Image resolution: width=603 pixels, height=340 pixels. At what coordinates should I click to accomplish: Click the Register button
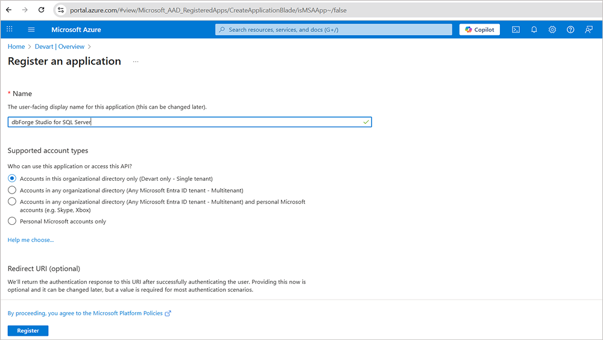click(28, 331)
